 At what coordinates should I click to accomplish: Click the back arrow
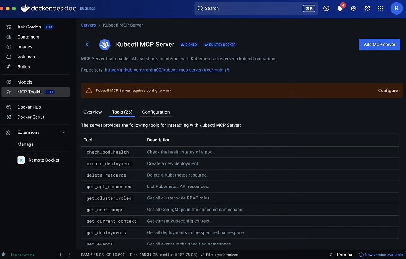(87, 44)
